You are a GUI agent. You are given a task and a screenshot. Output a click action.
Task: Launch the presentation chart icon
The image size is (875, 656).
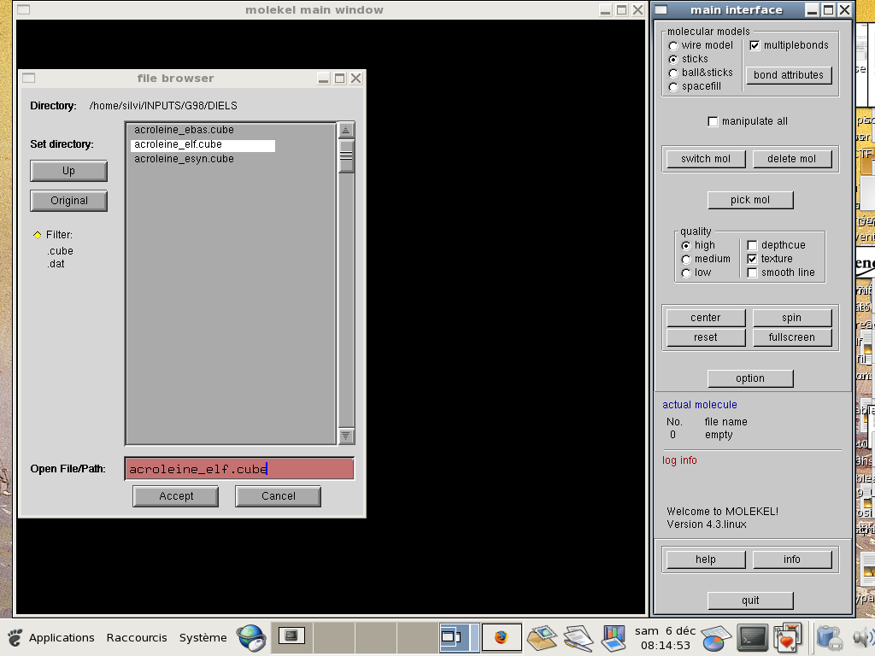point(614,637)
